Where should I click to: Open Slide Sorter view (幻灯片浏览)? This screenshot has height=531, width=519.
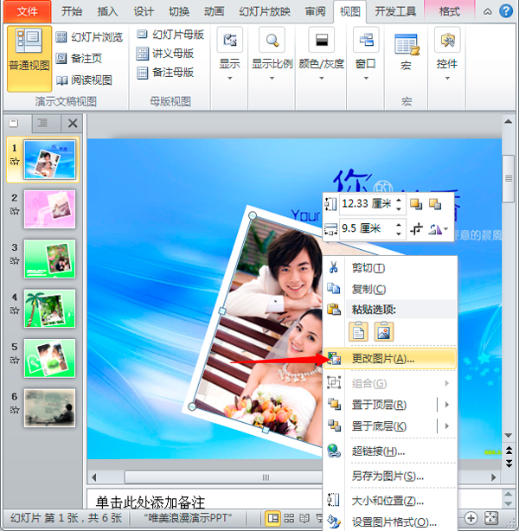89,37
